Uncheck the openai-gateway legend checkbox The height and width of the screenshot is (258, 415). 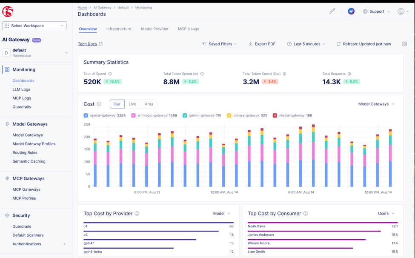pos(86,115)
